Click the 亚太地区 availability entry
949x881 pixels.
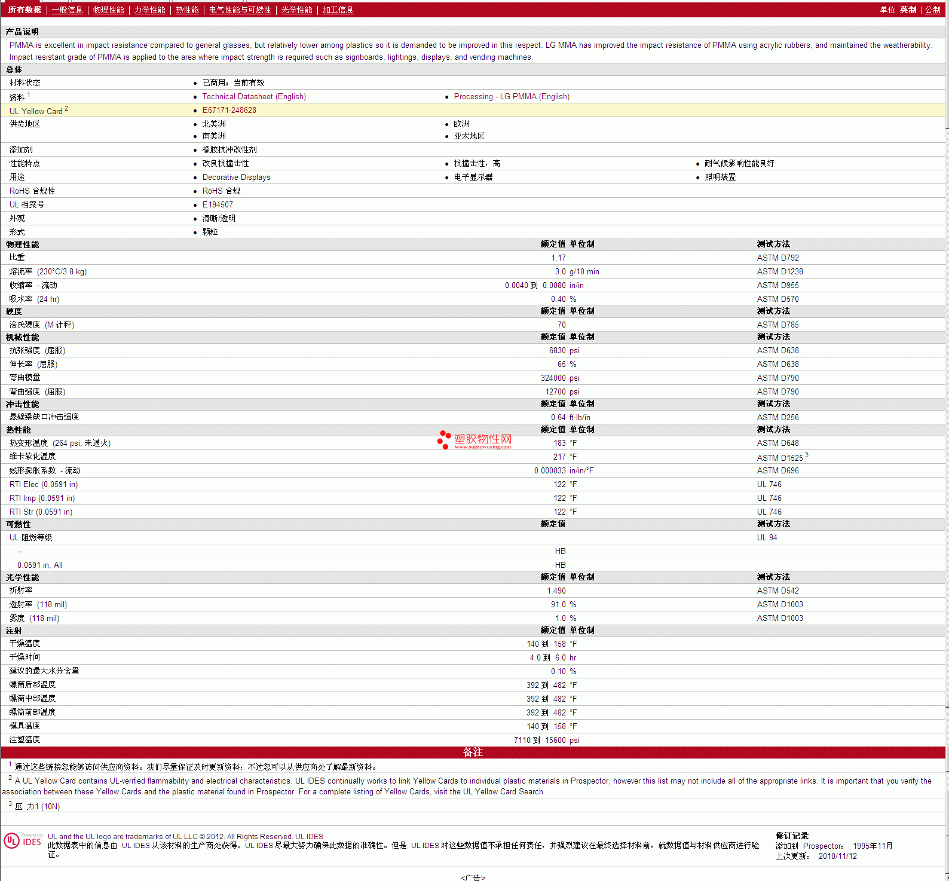click(469, 136)
